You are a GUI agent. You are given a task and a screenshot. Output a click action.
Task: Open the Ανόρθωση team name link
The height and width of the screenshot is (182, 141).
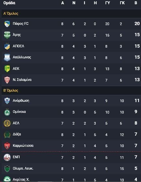[21, 100]
